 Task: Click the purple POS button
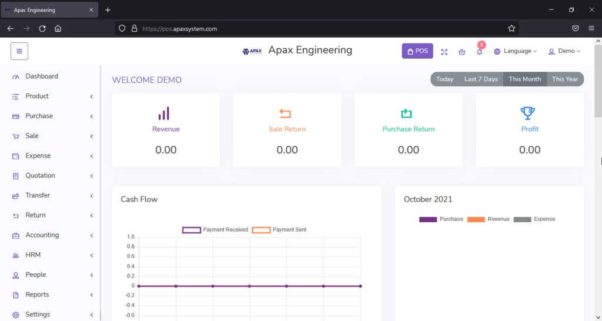click(x=417, y=51)
